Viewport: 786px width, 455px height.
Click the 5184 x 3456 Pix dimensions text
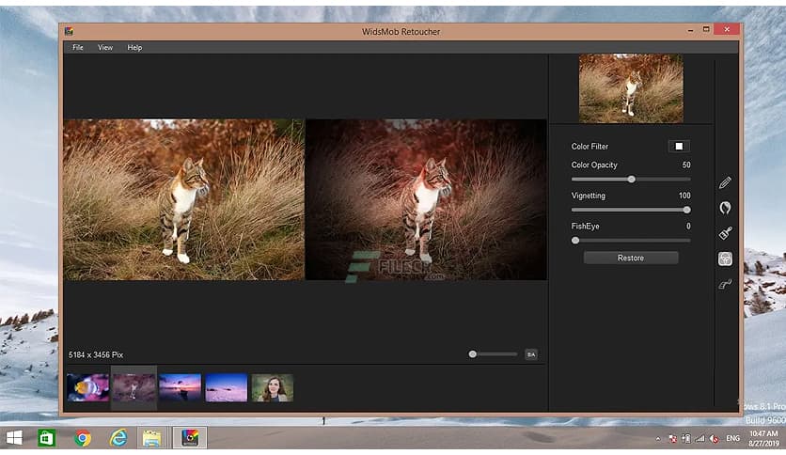point(96,354)
